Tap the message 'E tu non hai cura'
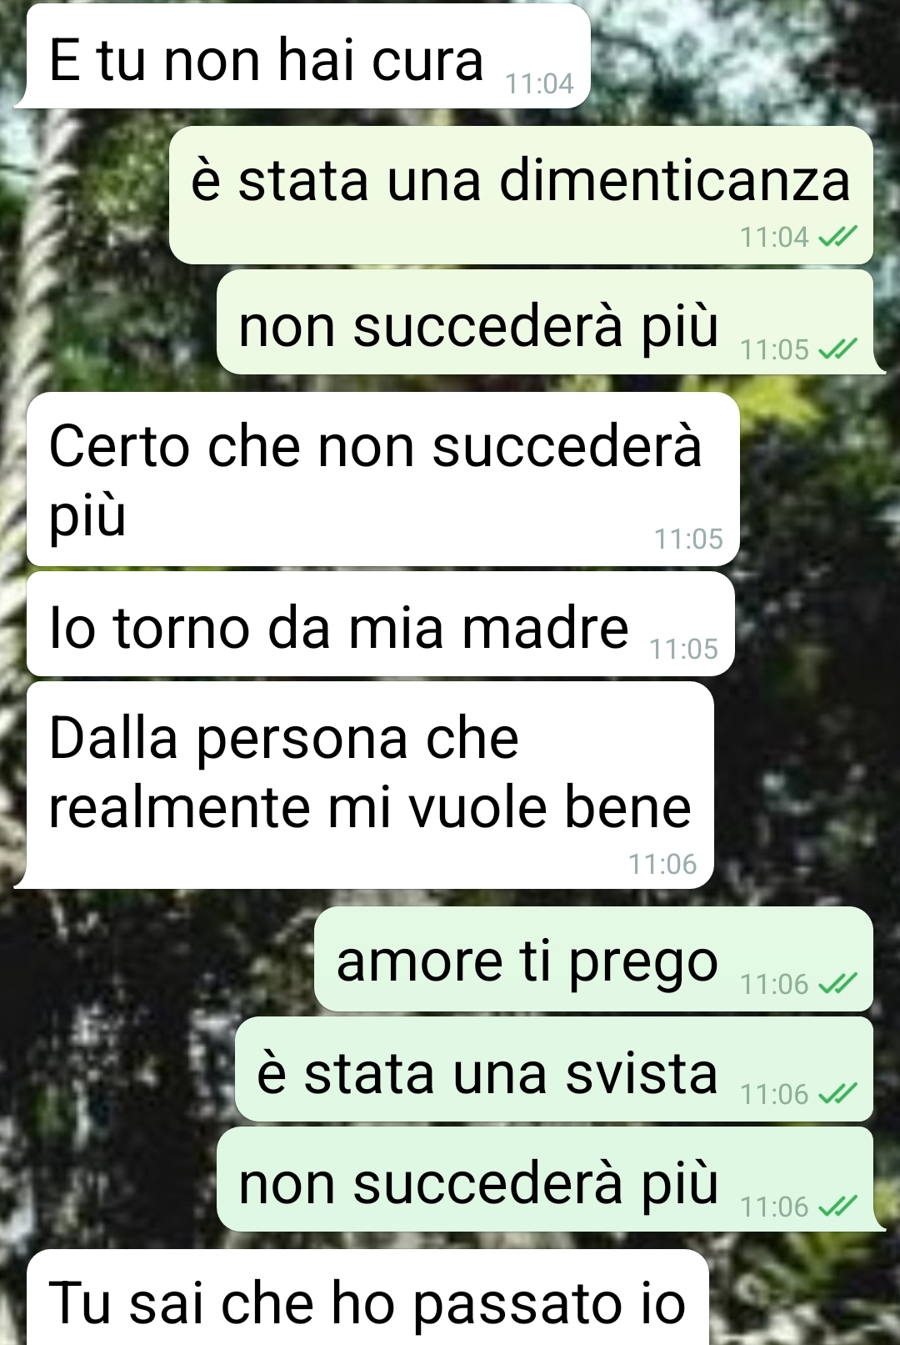This screenshot has height=1345, width=900. [x=304, y=57]
